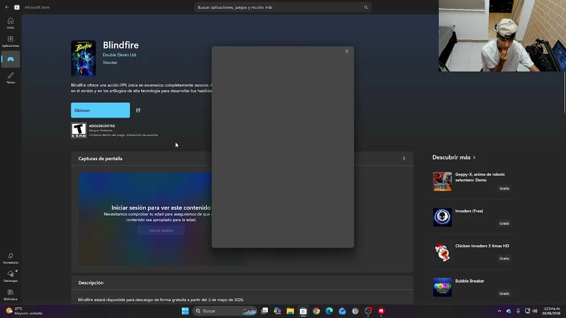Click the Gratis button for Bubble Breaker
566x318 pixels.
coord(504,293)
